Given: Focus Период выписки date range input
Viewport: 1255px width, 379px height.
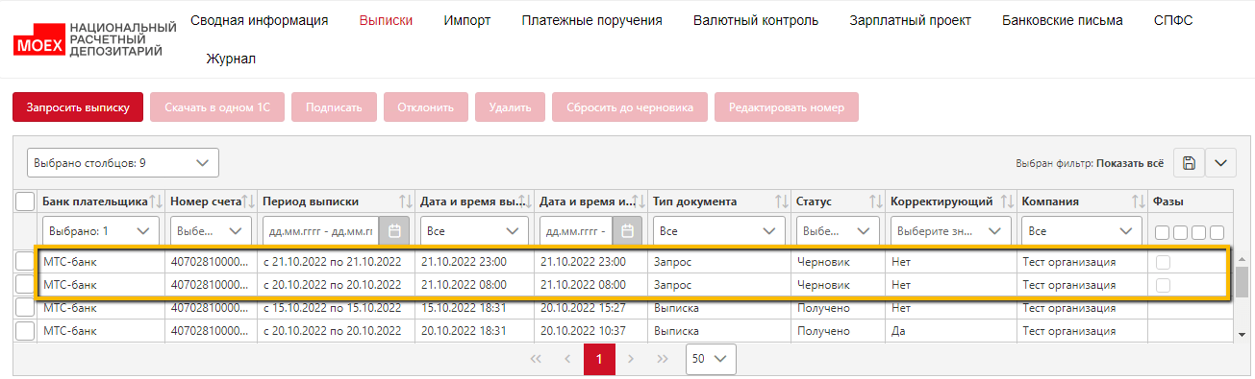Looking at the screenshot, I should [x=321, y=231].
